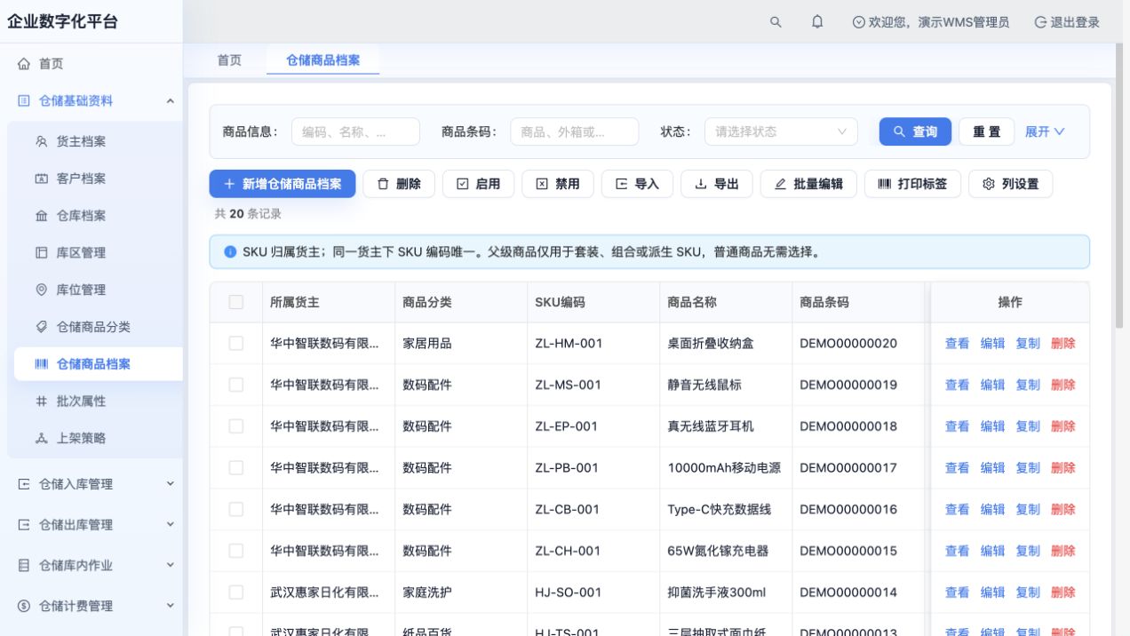Click the pencil icon on 批量编辑 button
Viewport: 1130px width, 636px height.
(x=781, y=184)
